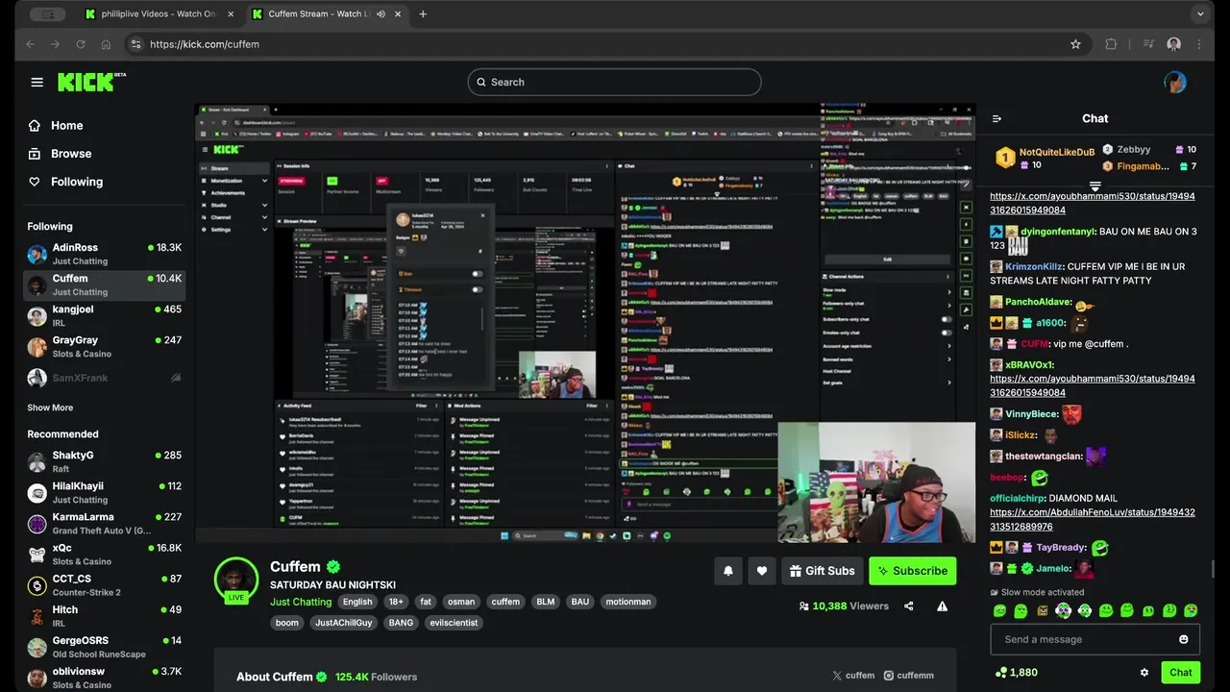
Task: Collapse the chat panel icon
Action: click(996, 119)
